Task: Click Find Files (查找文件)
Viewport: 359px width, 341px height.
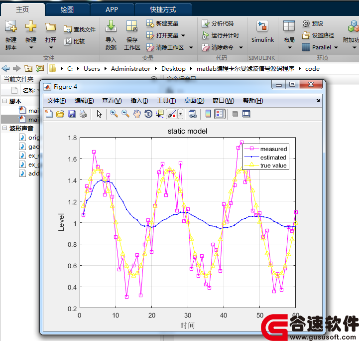Action: pyautogui.click(x=80, y=29)
